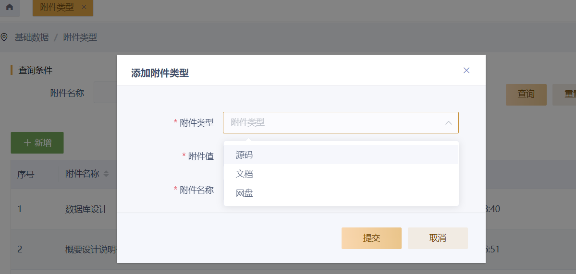Switch to the 附件类型 tab
The height and width of the screenshot is (274, 576).
57,7
